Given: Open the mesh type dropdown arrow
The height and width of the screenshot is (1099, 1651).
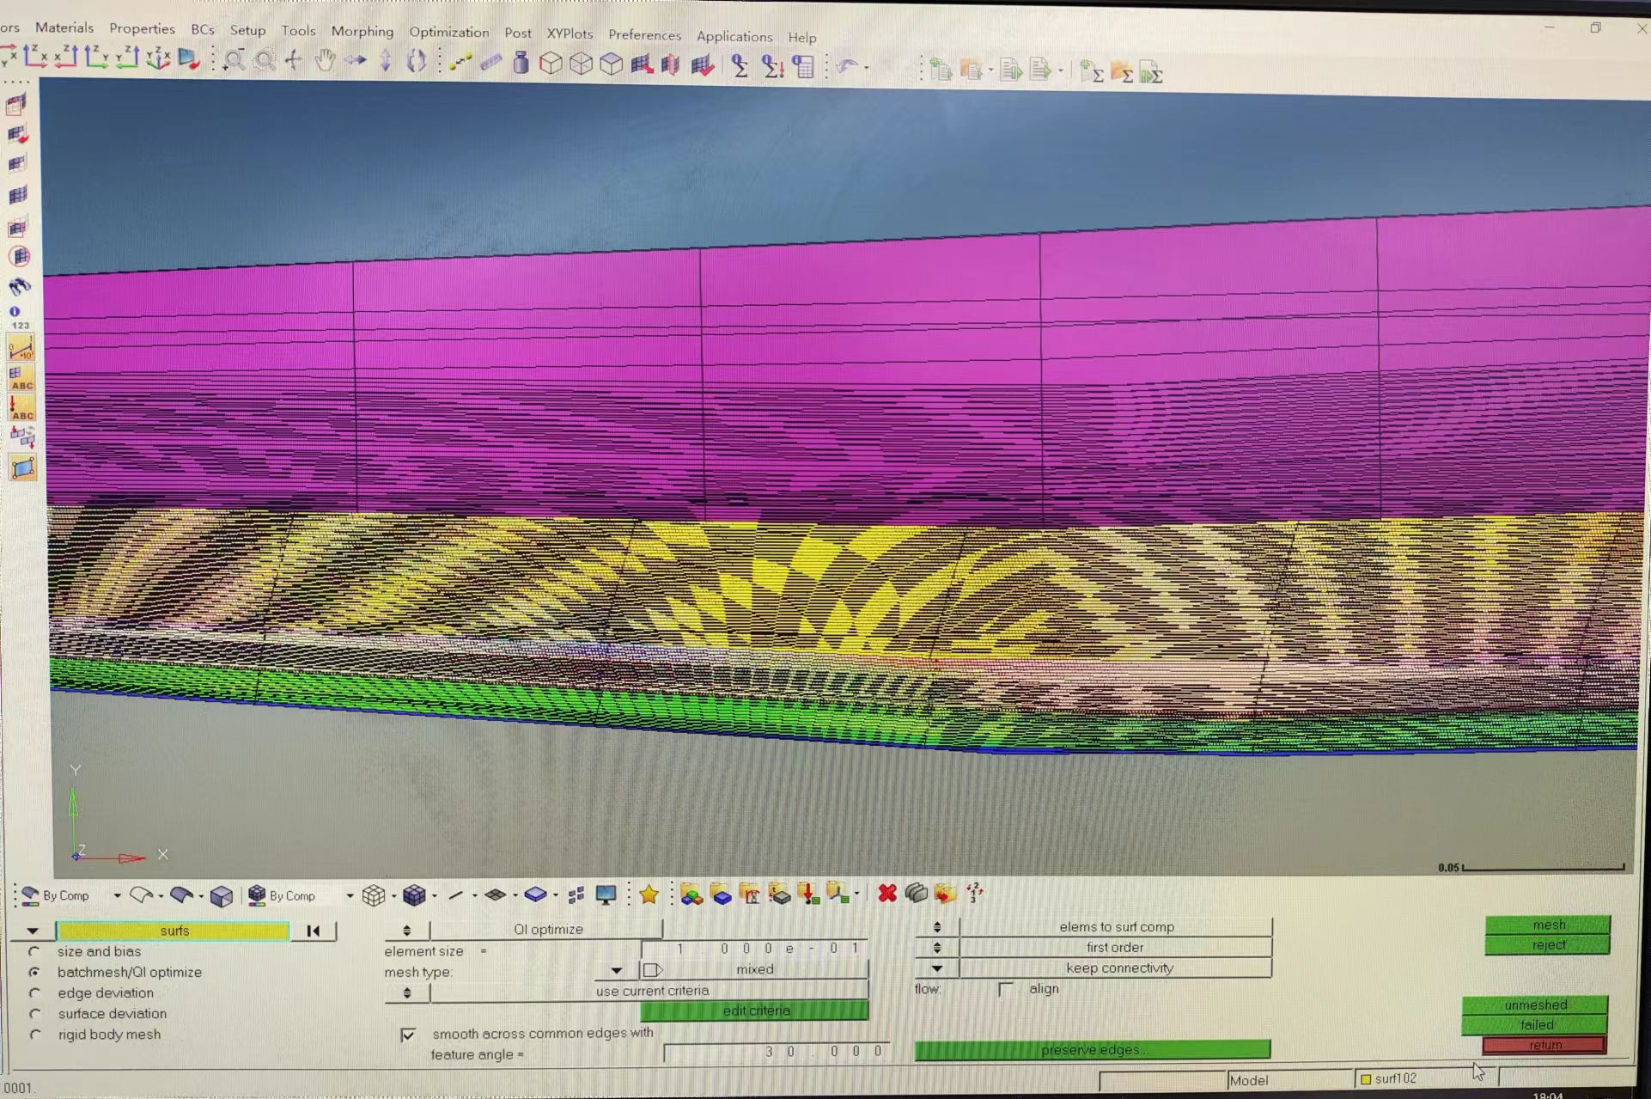Looking at the screenshot, I should pyautogui.click(x=616, y=970).
